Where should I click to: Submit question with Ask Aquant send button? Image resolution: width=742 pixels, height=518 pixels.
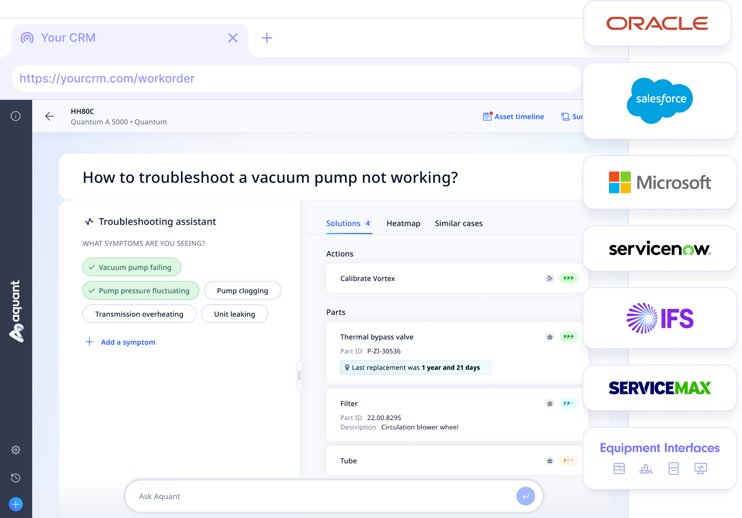(x=526, y=496)
